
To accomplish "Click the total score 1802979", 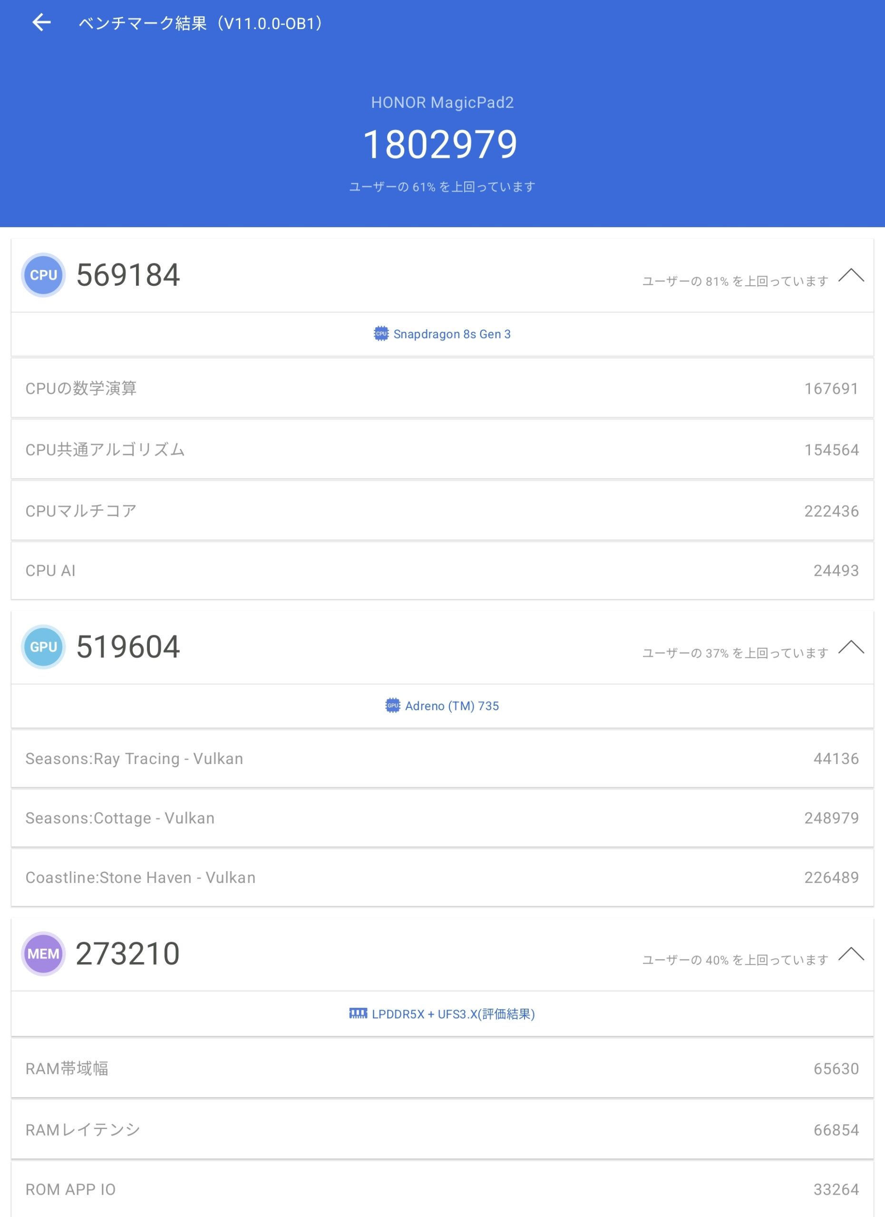I will 441,145.
